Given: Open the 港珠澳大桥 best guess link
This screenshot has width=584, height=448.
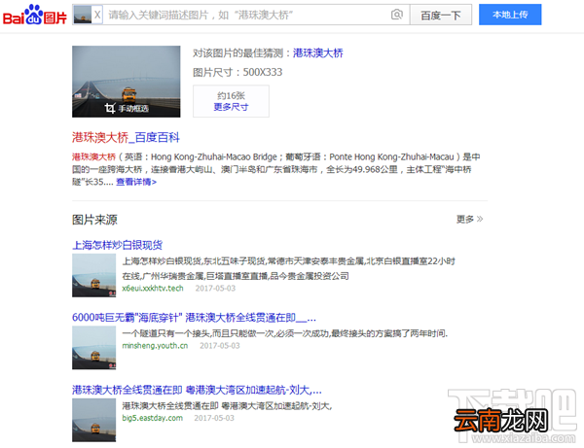Looking at the screenshot, I should (x=317, y=53).
